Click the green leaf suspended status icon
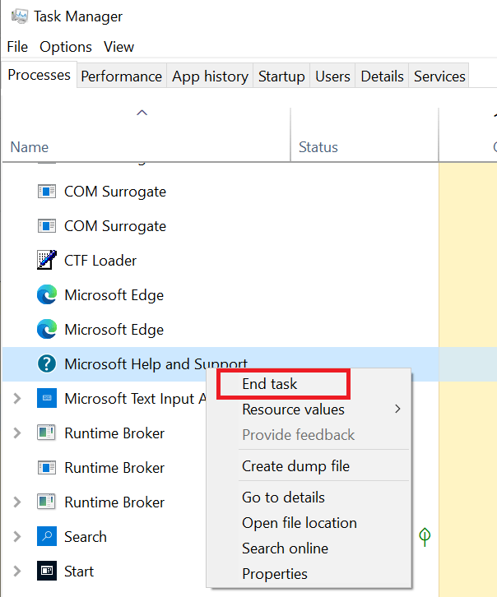 pos(425,537)
